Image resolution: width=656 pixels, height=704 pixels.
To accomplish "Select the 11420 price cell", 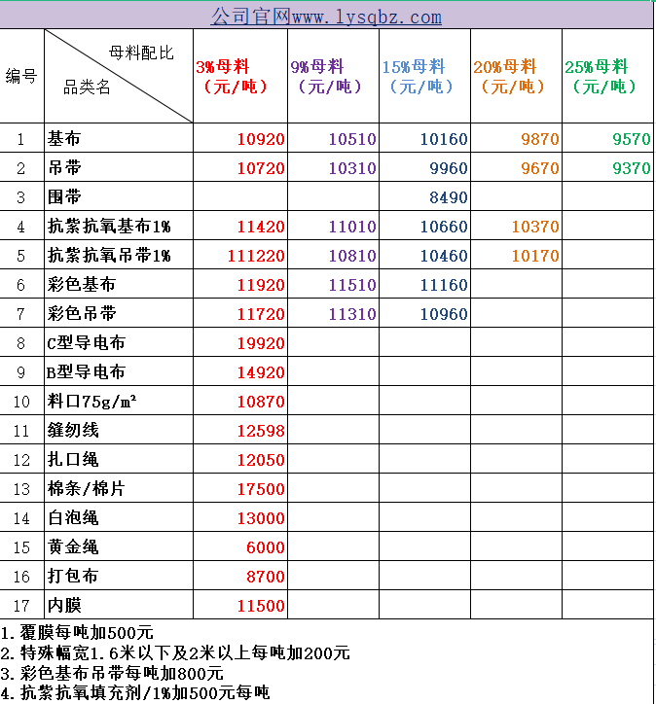I will tap(240, 226).
